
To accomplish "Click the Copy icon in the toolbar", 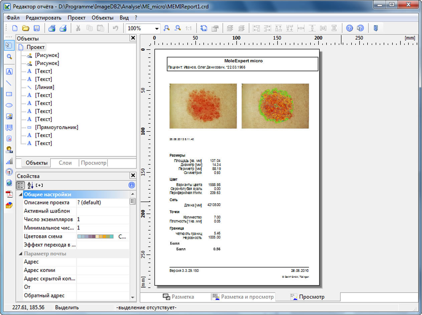I will coord(89,28).
